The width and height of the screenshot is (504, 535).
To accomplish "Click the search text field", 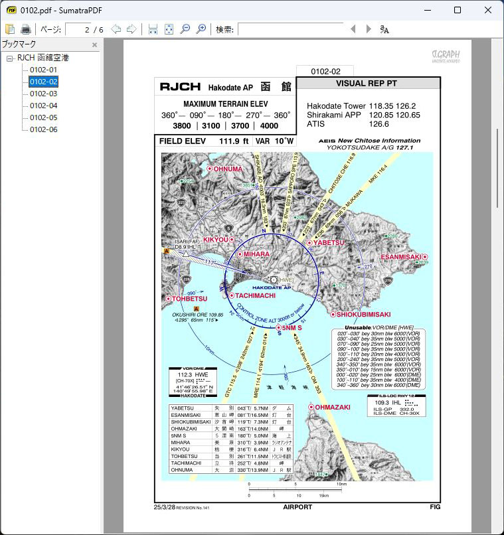I will click(290, 29).
